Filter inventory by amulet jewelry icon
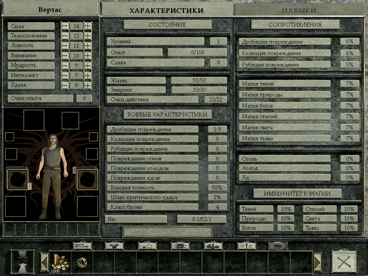368x276 pixels. point(147,246)
